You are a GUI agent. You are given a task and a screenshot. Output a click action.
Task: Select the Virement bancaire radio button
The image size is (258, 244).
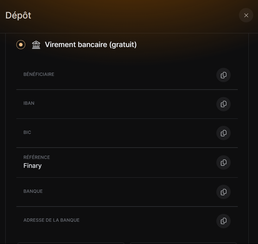coord(21,45)
